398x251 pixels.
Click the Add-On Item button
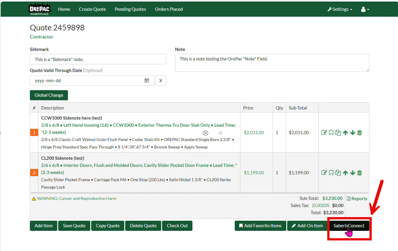(x=307, y=226)
